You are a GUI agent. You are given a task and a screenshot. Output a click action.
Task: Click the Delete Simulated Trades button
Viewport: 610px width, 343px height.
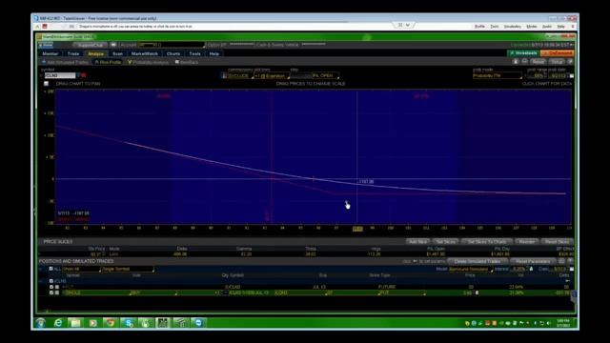pos(478,261)
